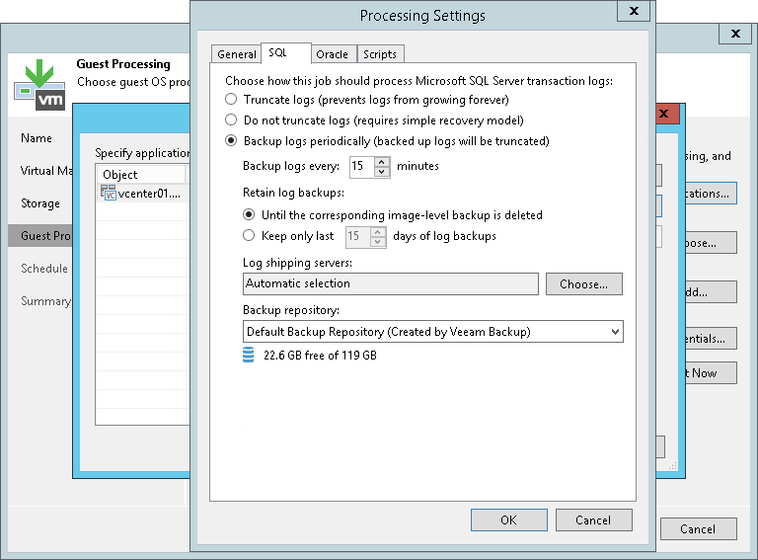Image resolution: width=758 pixels, height=560 pixels.
Task: Click Cancel in the backup wizard window
Action: click(x=698, y=529)
